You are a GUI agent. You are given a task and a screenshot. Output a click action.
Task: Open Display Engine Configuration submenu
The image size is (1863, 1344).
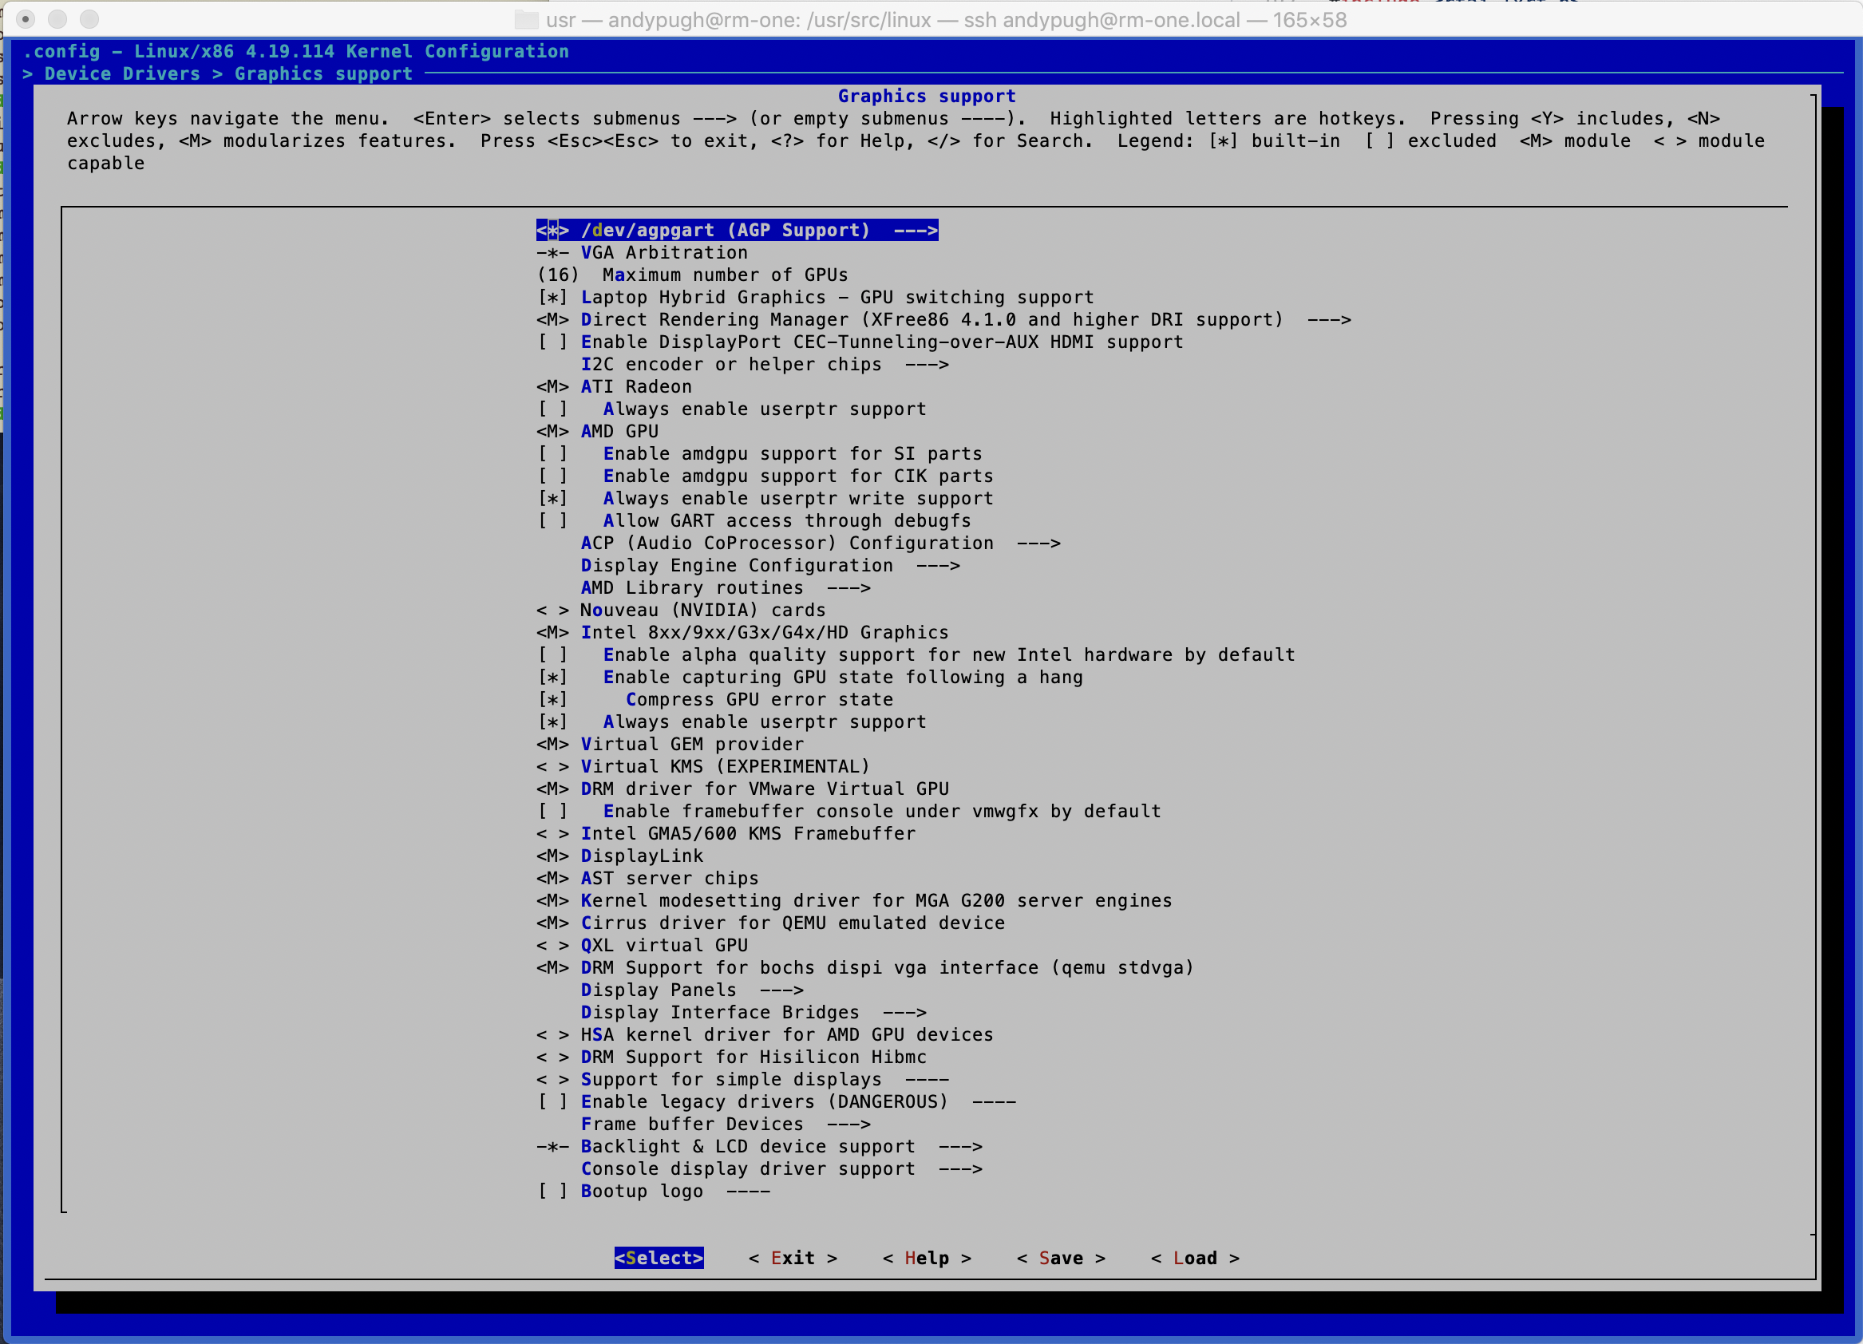click(x=770, y=565)
